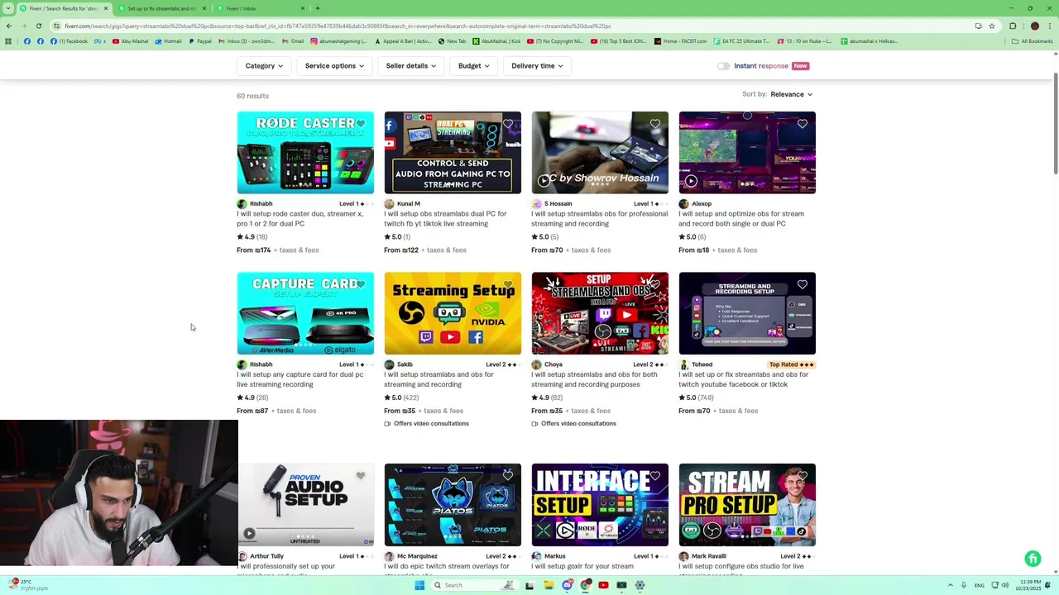Play Alexop's gig video preview

click(x=691, y=181)
